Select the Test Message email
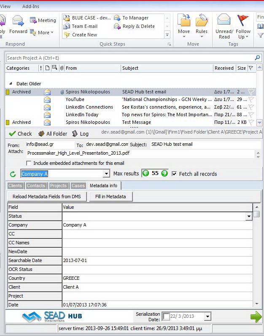This screenshot has width=264, height=336. (130, 122)
